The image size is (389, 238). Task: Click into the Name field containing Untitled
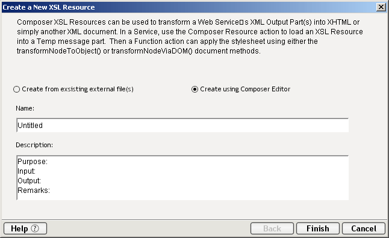coord(182,126)
